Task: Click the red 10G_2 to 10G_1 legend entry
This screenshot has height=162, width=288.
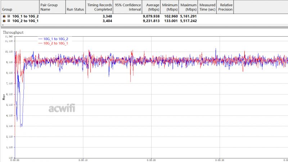Action: pyautogui.click(x=53, y=43)
